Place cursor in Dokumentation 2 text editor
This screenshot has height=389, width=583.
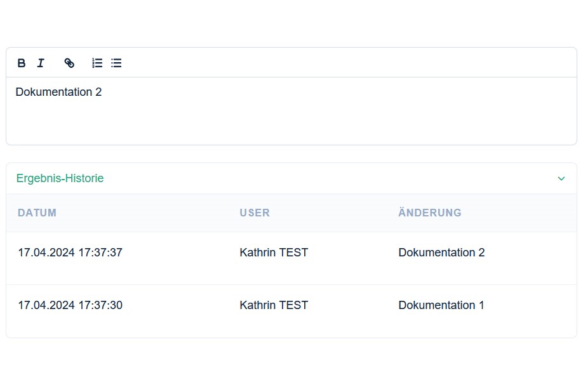click(59, 92)
